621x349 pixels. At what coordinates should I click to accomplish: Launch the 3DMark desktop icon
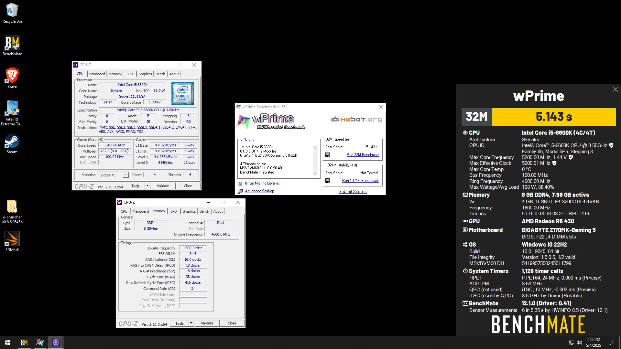click(x=12, y=241)
